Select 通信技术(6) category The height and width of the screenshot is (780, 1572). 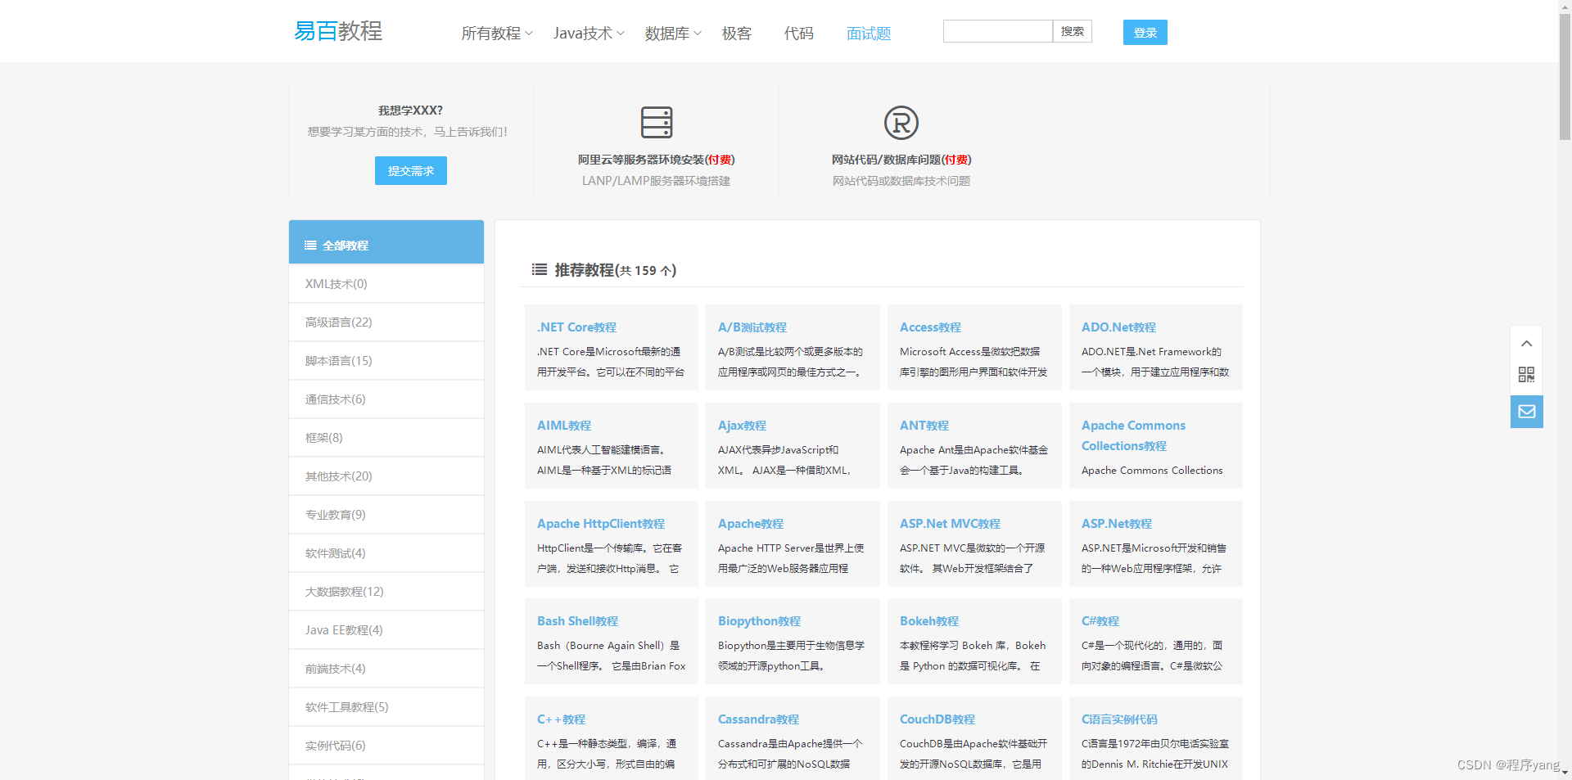386,399
